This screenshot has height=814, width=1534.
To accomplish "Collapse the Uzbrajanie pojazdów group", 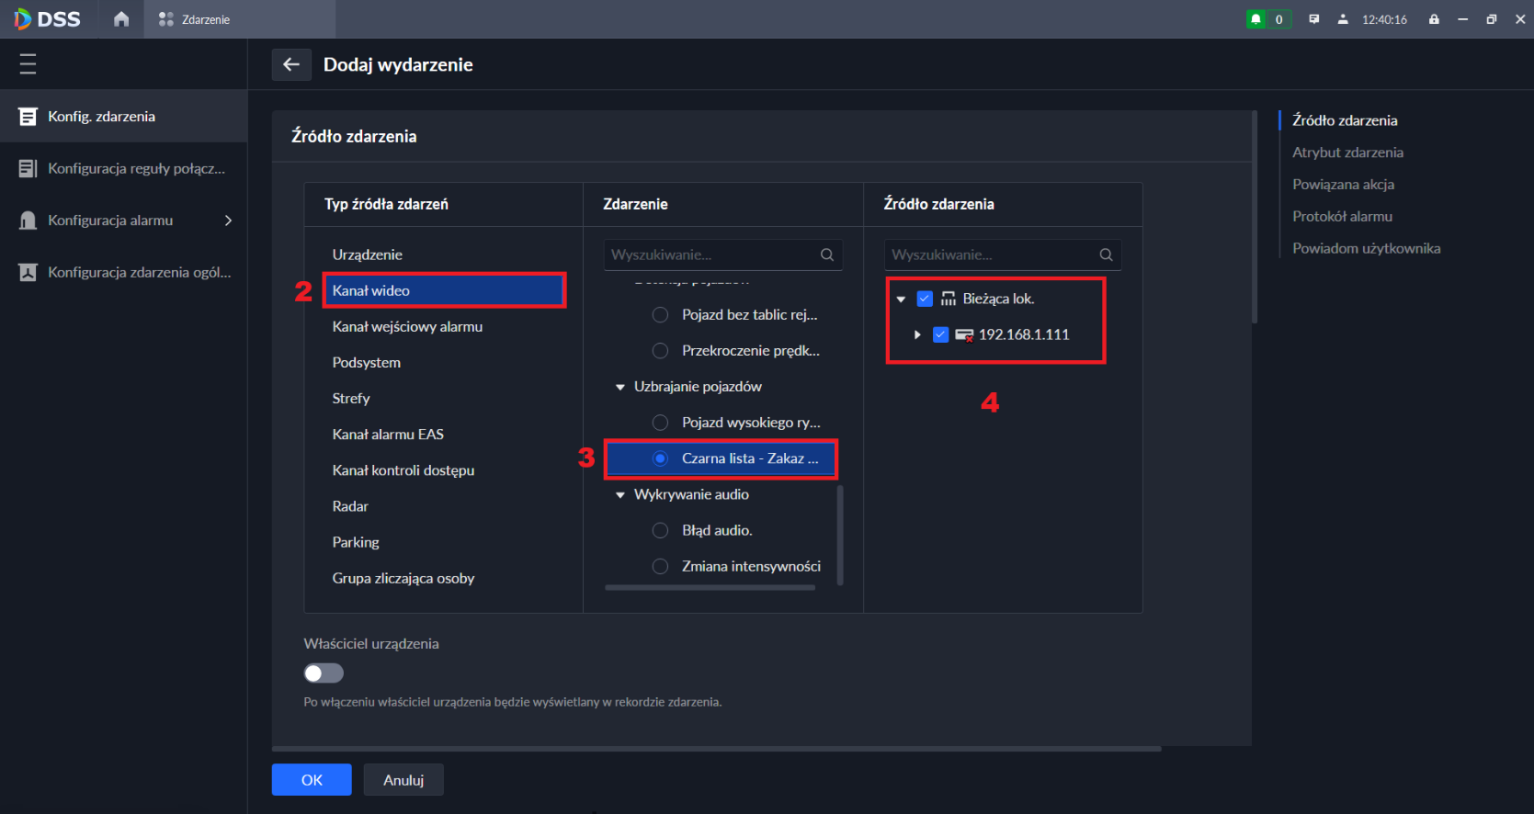I will pos(620,387).
